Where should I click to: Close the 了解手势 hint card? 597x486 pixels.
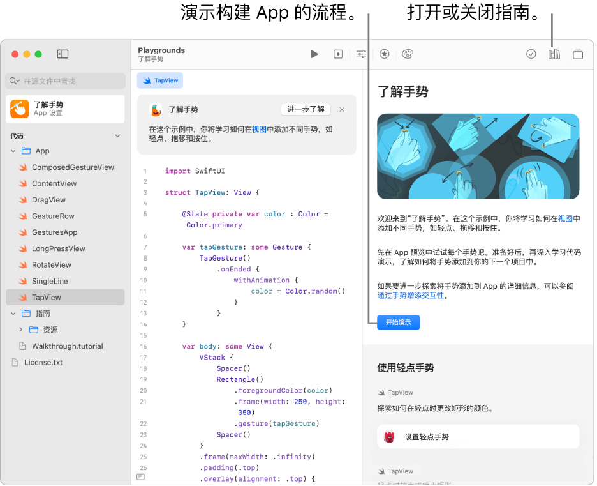(342, 110)
